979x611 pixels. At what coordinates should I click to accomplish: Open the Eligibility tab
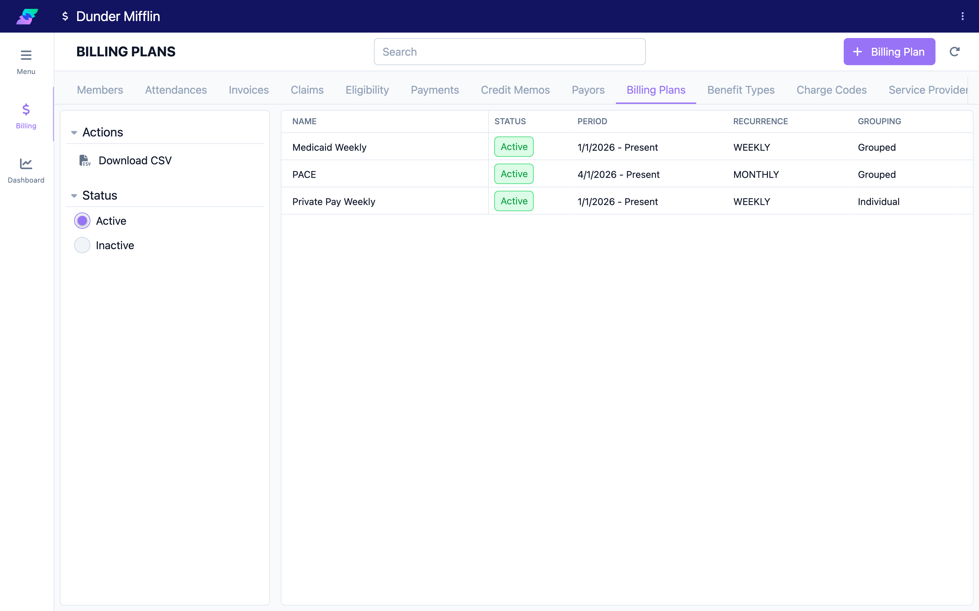coord(367,90)
